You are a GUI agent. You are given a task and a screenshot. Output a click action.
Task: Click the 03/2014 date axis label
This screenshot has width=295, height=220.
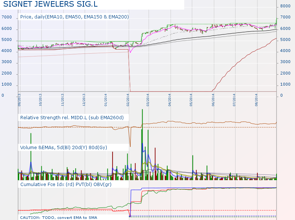[148, 100]
